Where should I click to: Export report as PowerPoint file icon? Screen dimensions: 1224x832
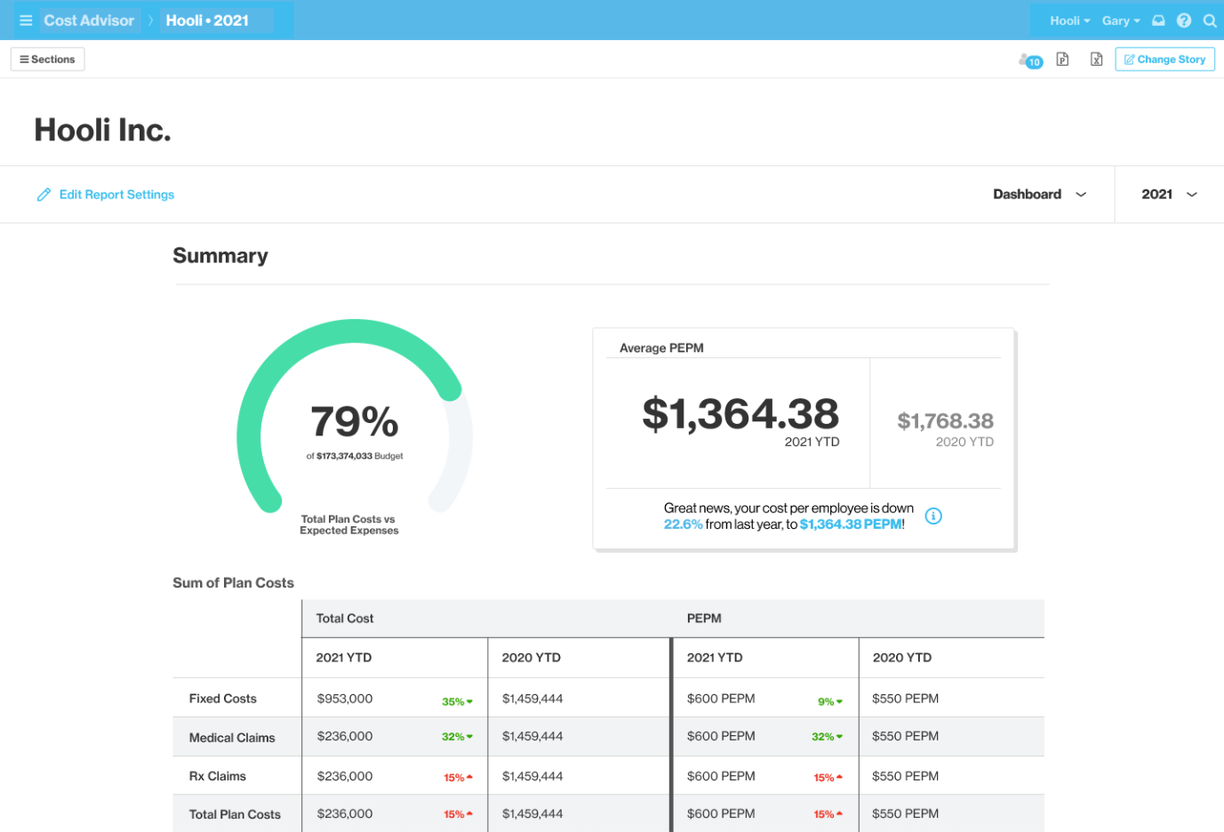pyautogui.click(x=1062, y=60)
